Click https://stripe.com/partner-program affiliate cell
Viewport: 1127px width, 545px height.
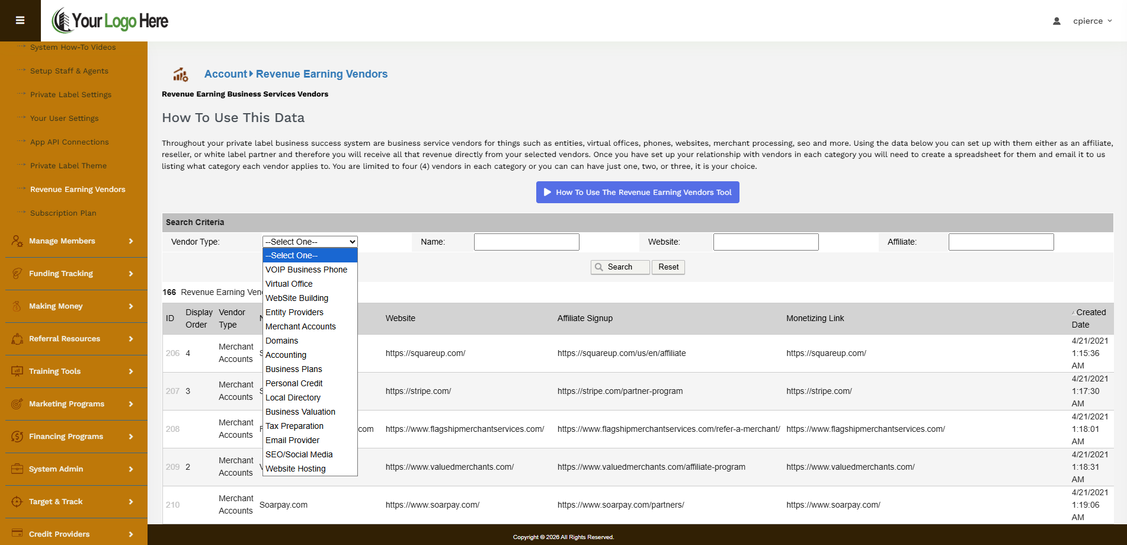click(x=620, y=392)
